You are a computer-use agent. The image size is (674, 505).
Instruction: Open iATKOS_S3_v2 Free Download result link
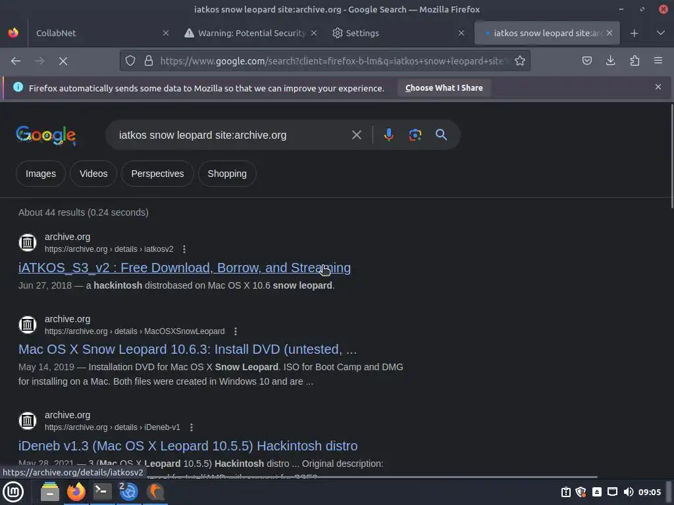point(184,268)
